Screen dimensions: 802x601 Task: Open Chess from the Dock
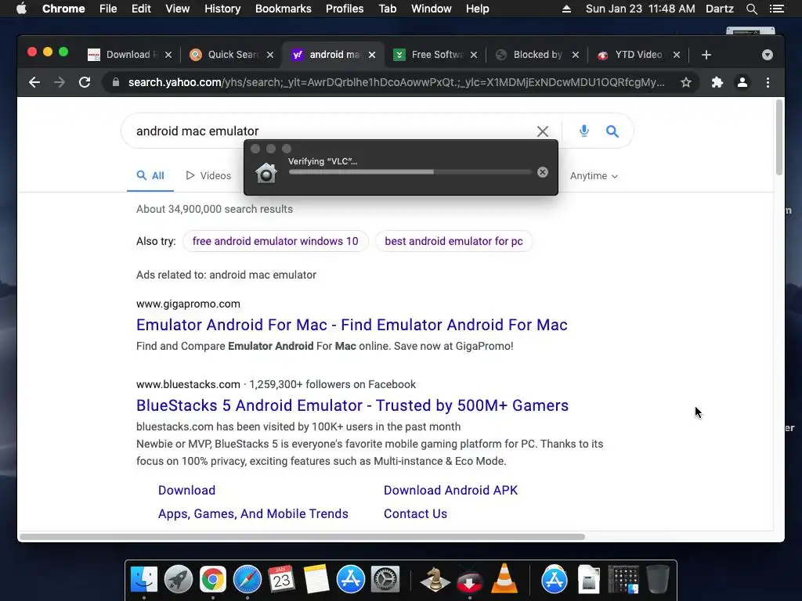pyautogui.click(x=435, y=579)
